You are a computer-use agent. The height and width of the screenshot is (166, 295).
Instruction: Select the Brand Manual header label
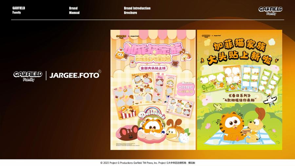(x=74, y=10)
